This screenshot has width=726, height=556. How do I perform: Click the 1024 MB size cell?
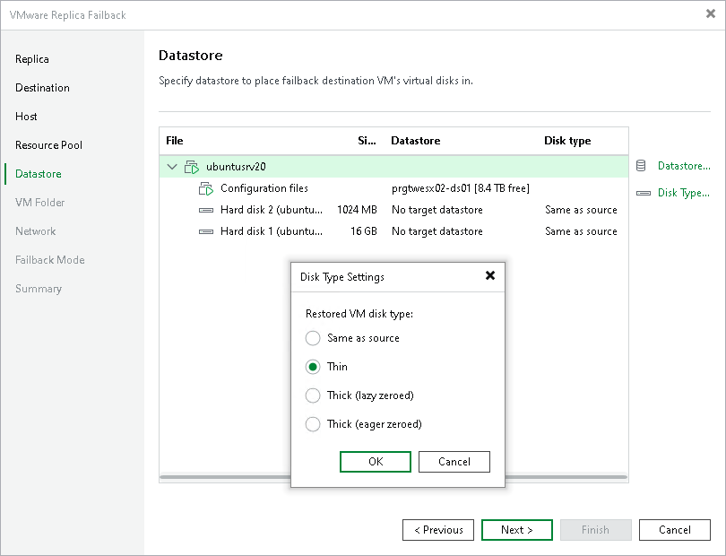click(x=357, y=211)
